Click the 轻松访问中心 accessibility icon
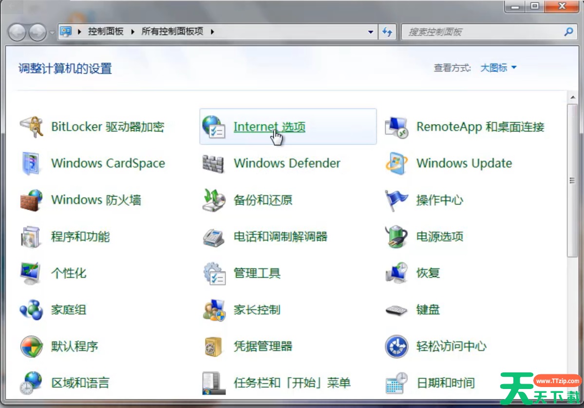Image resolution: width=584 pixels, height=408 pixels. pyautogui.click(x=396, y=347)
